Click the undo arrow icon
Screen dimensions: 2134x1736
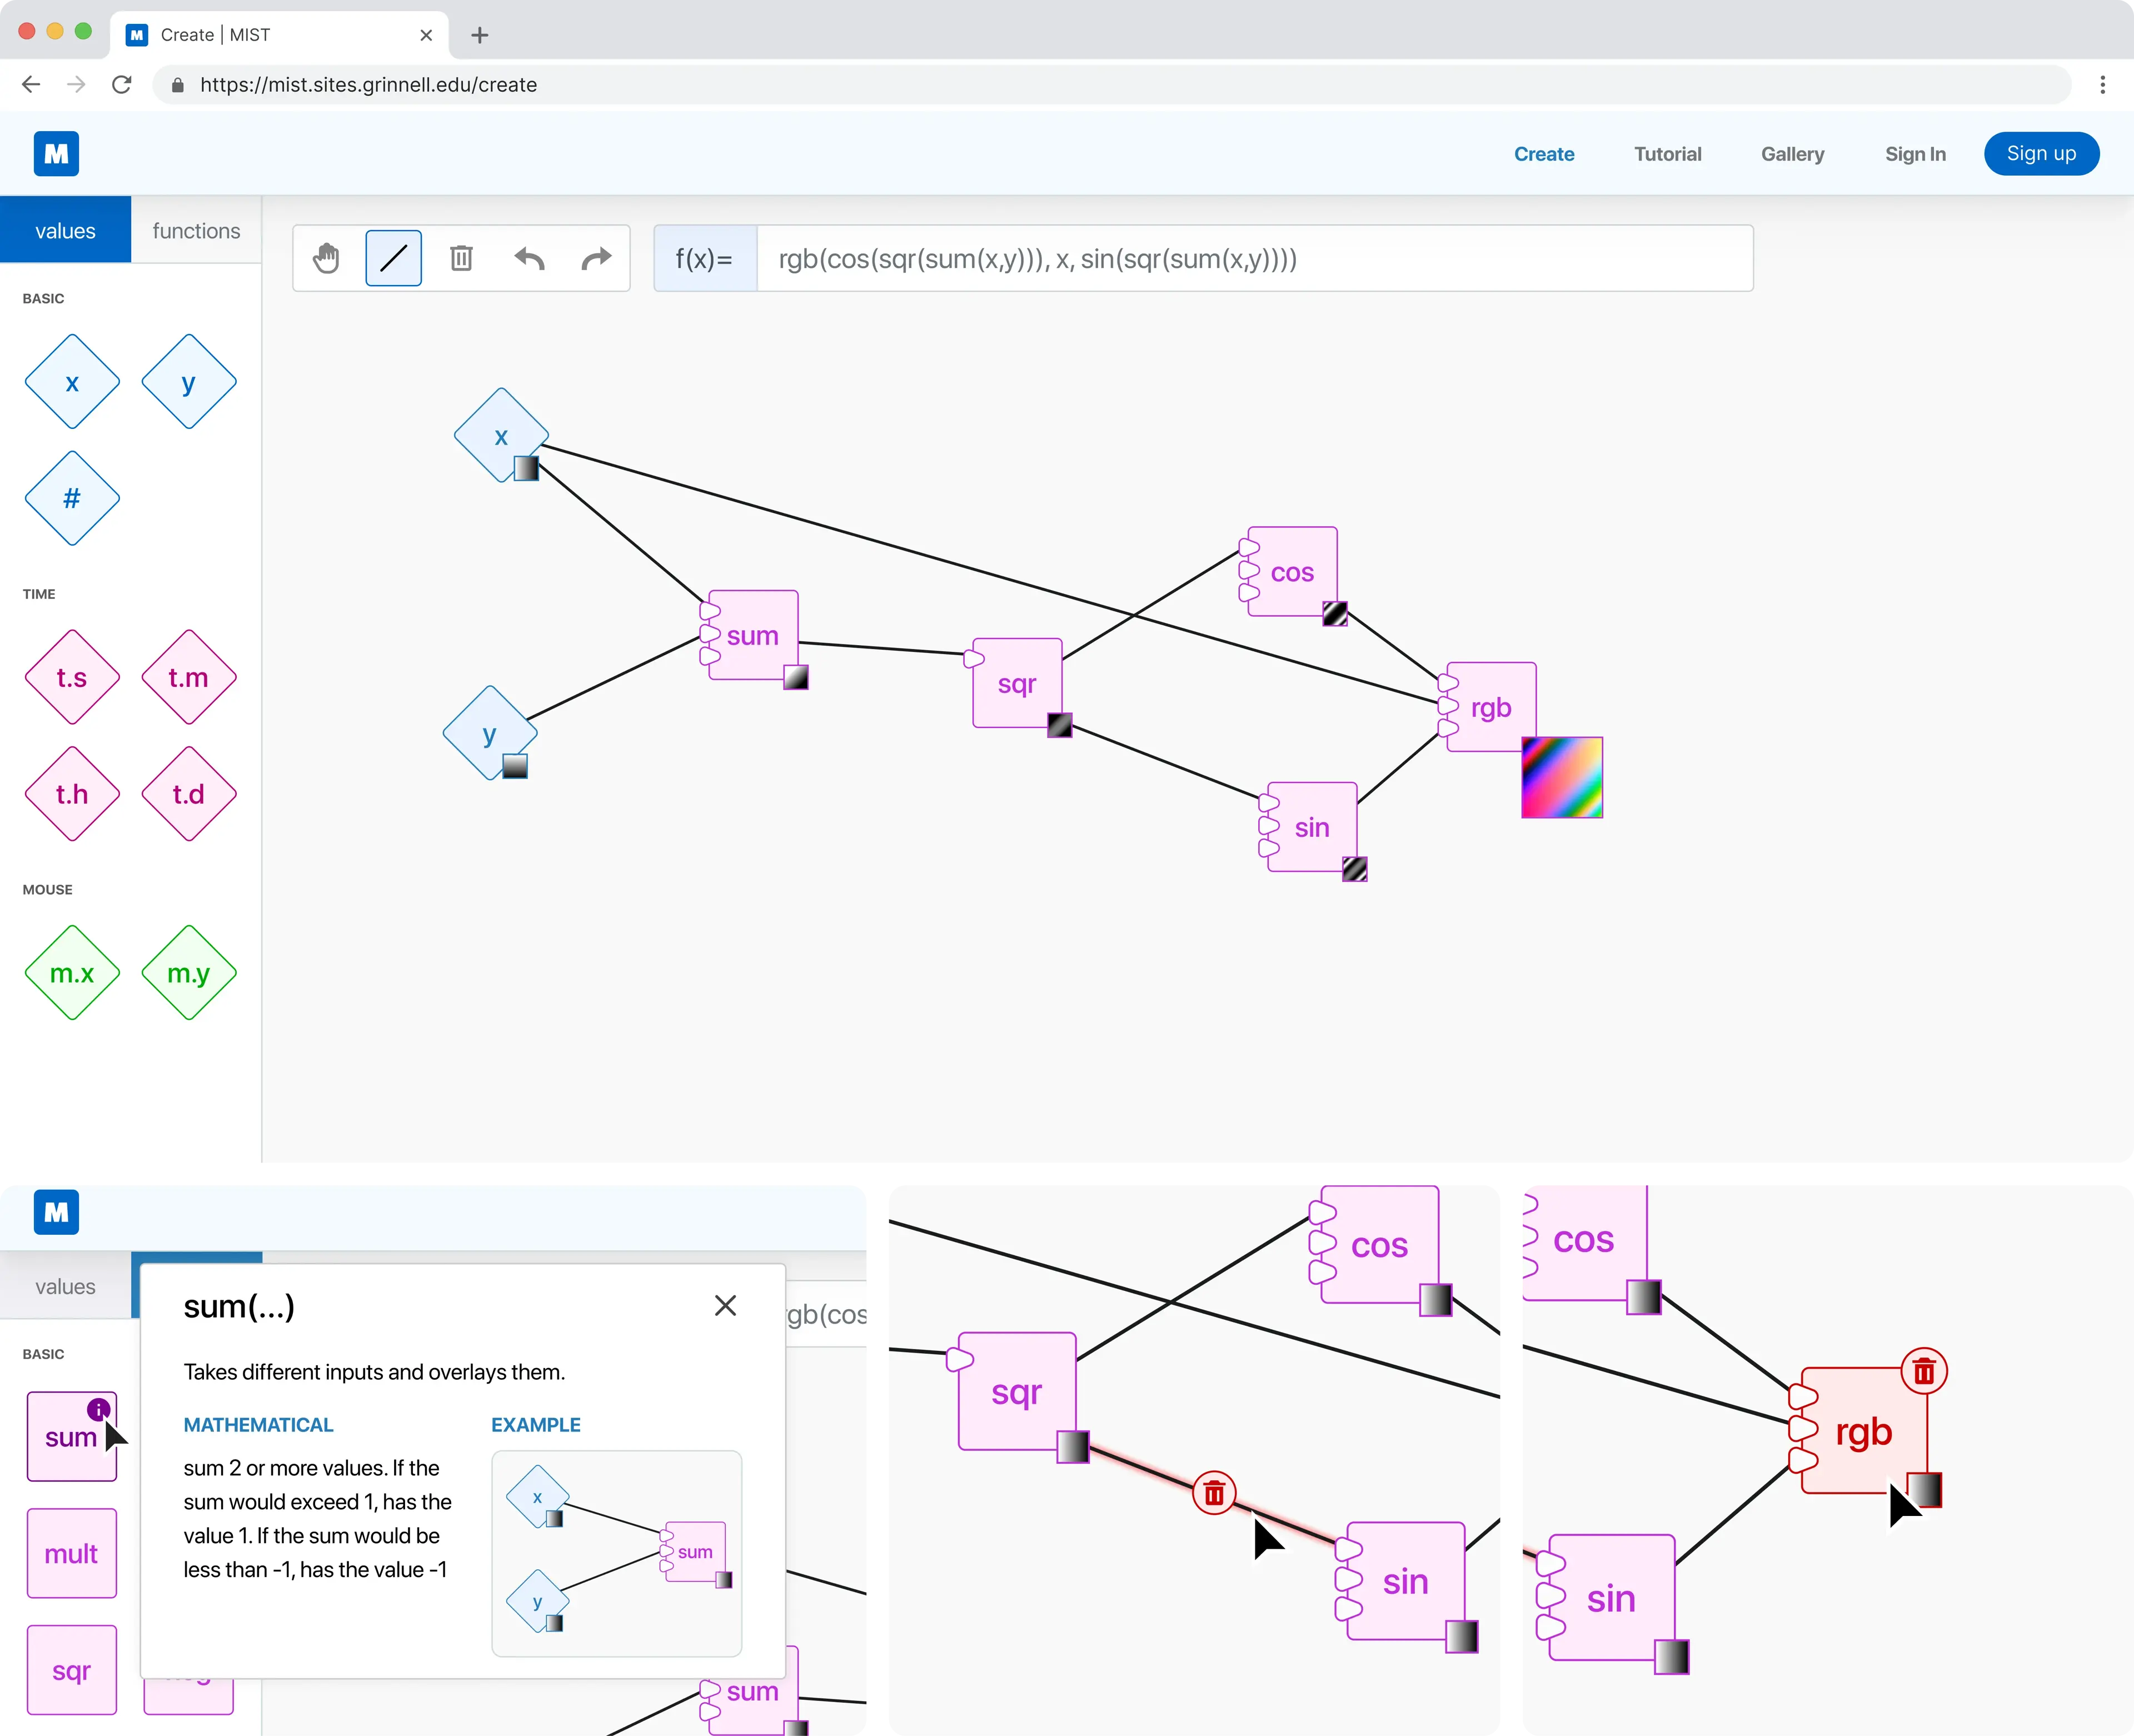click(529, 259)
